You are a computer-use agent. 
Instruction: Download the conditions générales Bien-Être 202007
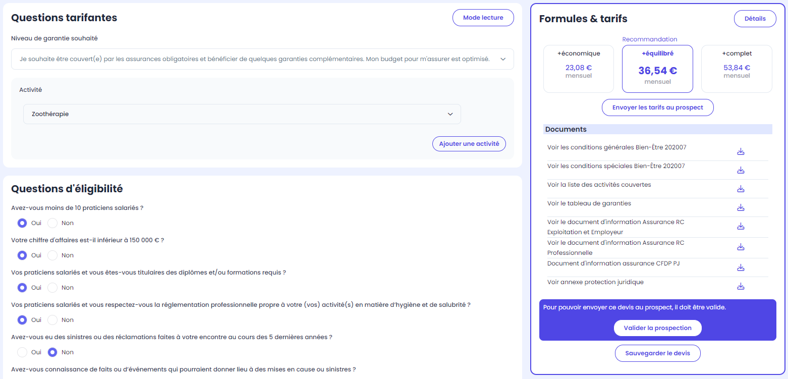click(x=741, y=151)
